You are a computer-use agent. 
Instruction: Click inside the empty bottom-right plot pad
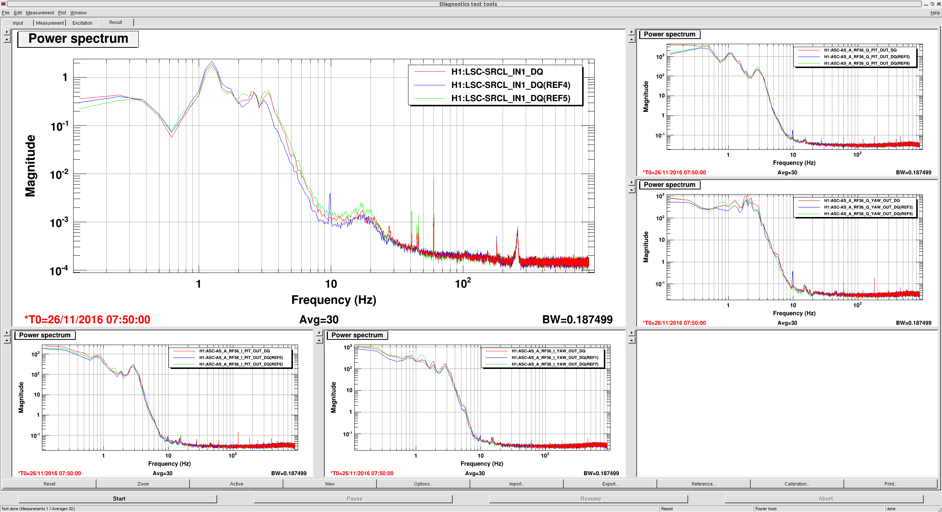point(787,403)
